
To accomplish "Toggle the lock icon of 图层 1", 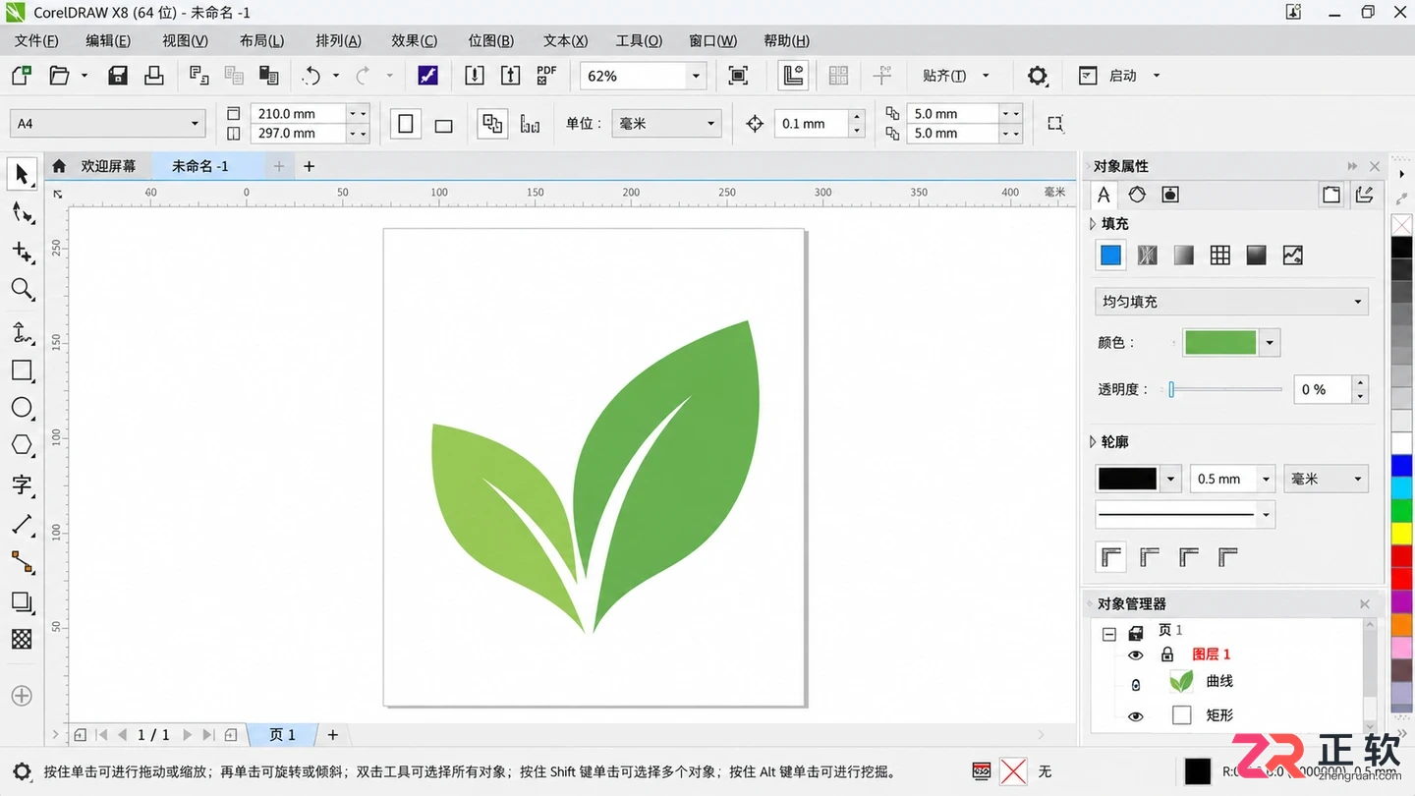I will (1167, 654).
